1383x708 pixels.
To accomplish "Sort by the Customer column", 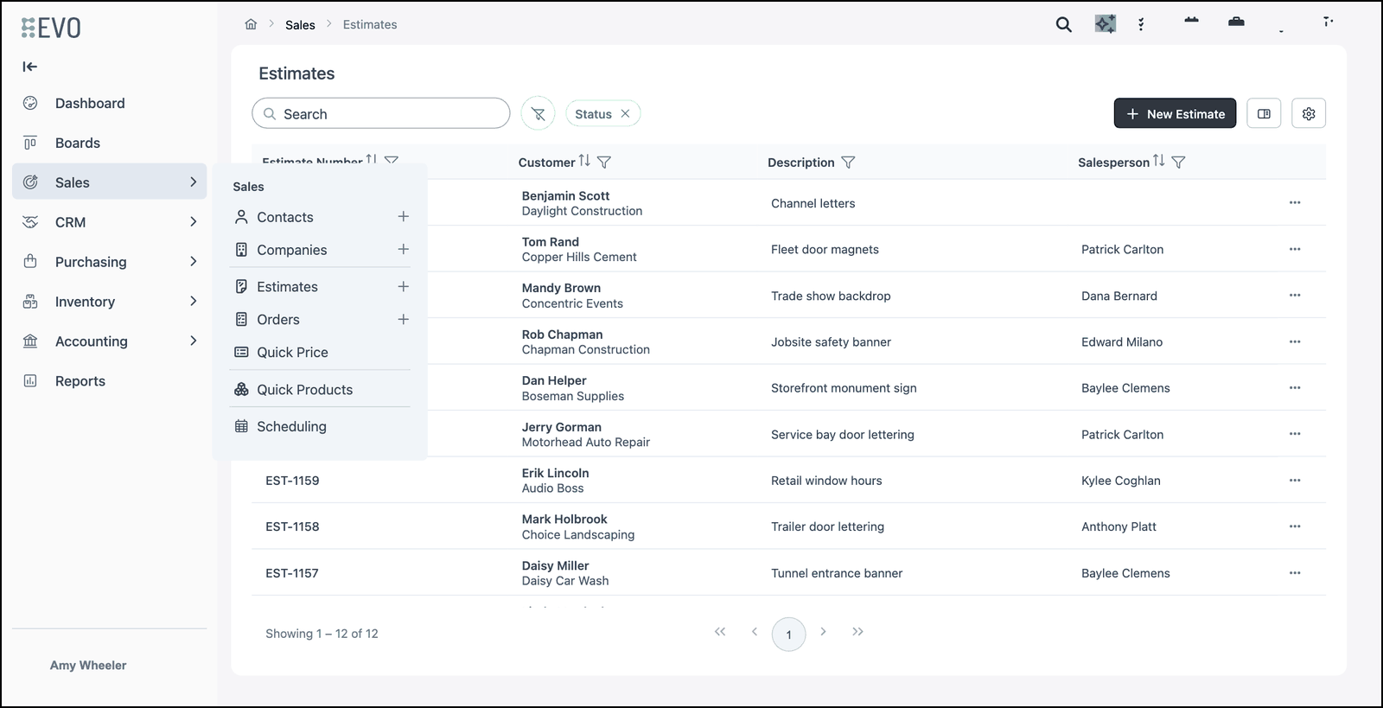I will pos(585,161).
